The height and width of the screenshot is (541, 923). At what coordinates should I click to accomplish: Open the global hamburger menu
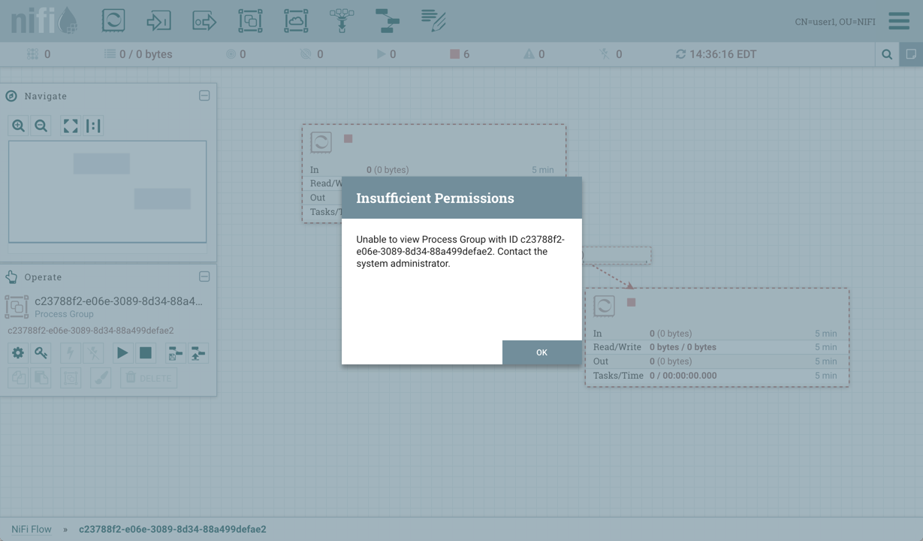coord(898,21)
